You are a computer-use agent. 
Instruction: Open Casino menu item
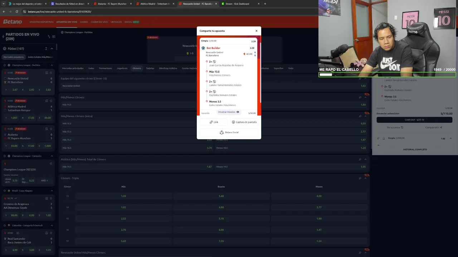84,22
